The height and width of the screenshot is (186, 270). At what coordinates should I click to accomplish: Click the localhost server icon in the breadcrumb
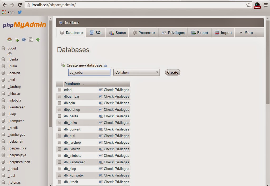pyautogui.click(x=61, y=23)
